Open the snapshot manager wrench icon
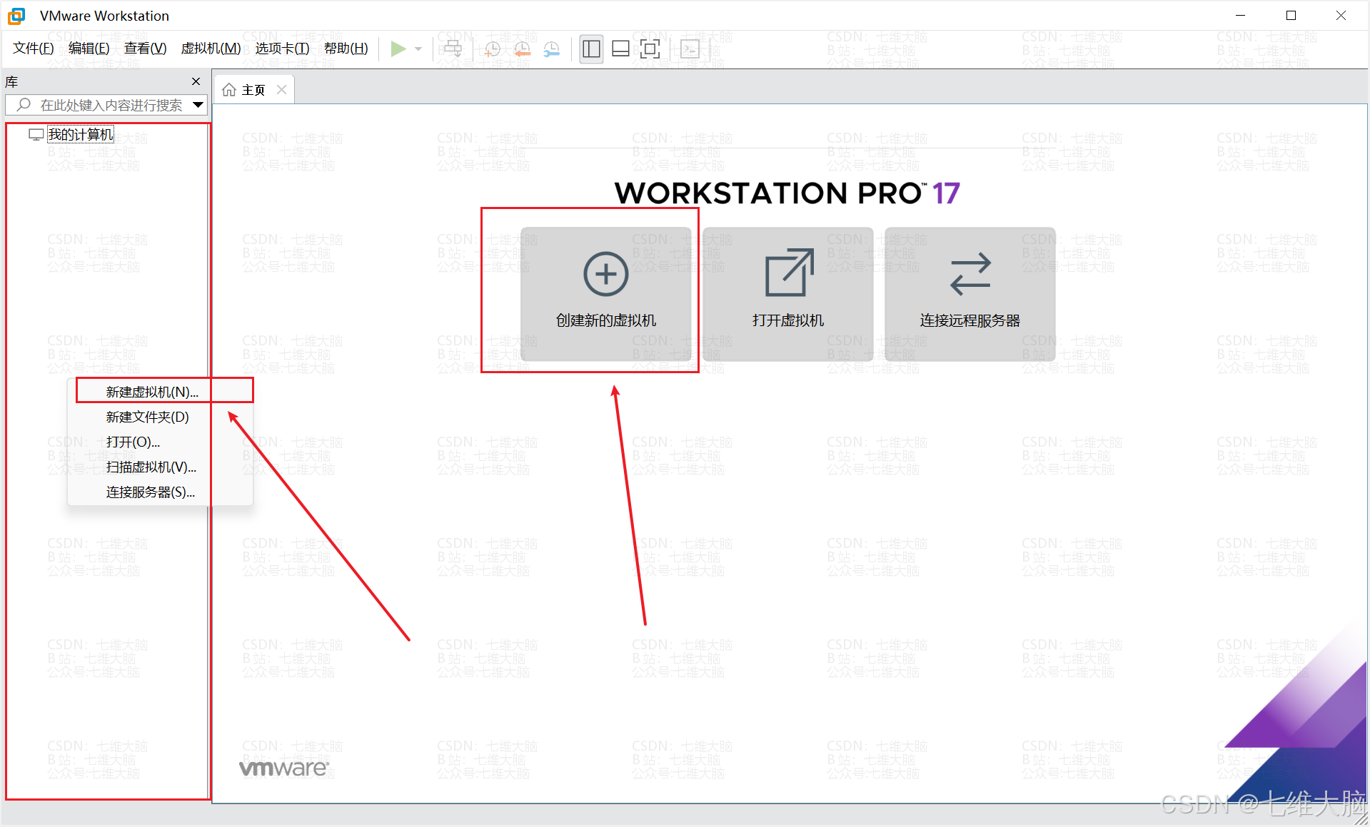Screen dimensions: 1370x827 click(552, 49)
